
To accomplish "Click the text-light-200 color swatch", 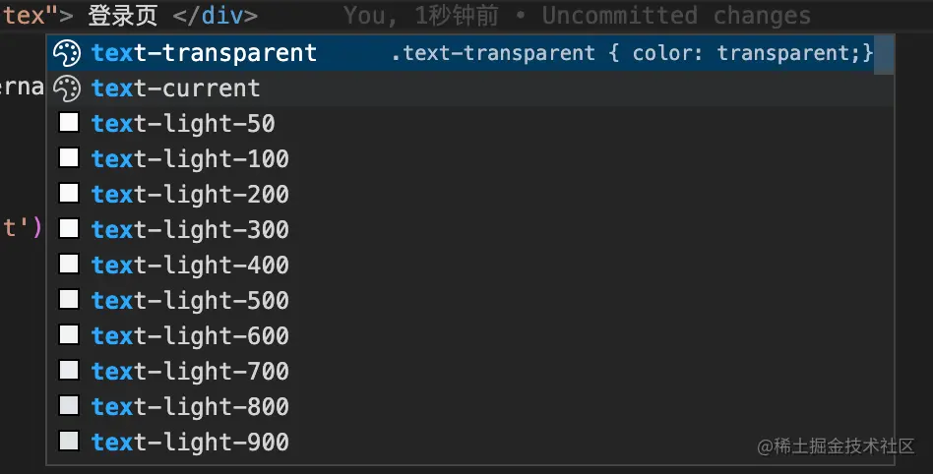I will (69, 194).
